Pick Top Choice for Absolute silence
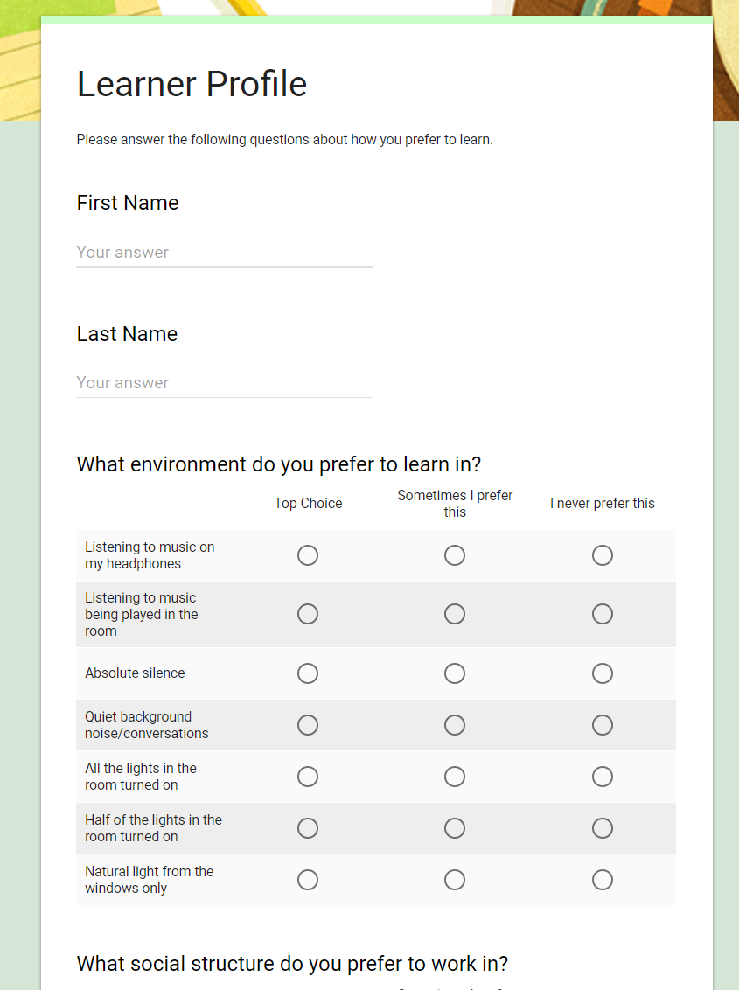The image size is (739, 990). tap(308, 673)
